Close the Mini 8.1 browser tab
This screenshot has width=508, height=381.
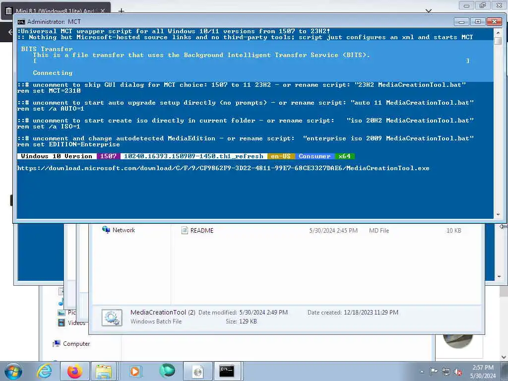[103, 11]
